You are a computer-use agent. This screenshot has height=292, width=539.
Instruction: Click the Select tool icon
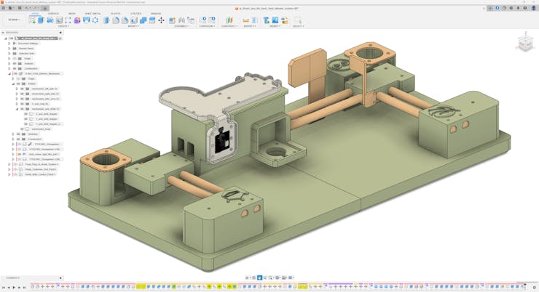(297, 20)
